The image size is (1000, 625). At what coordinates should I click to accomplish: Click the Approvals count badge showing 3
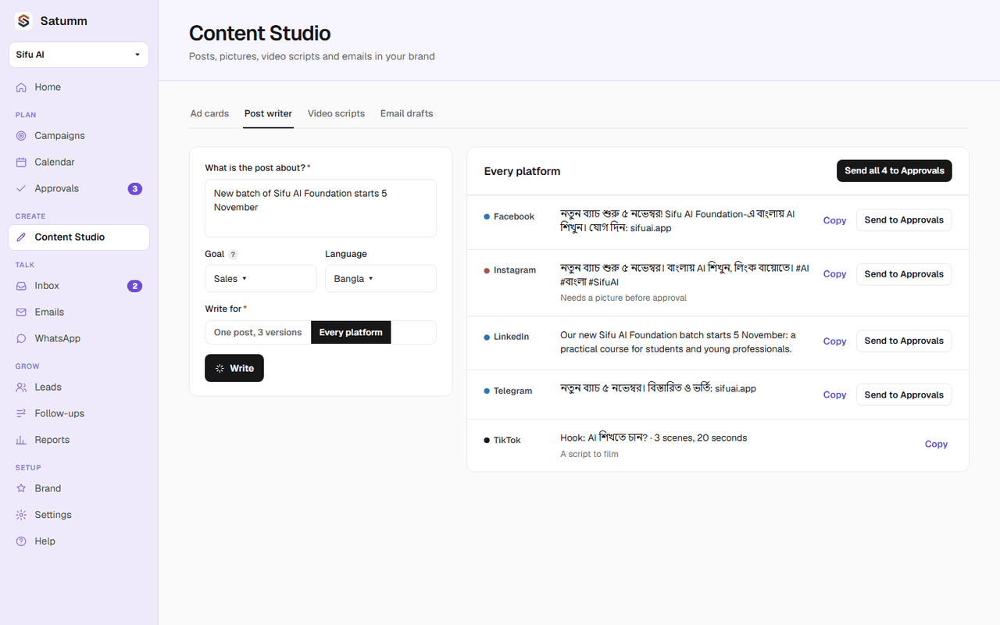click(135, 189)
